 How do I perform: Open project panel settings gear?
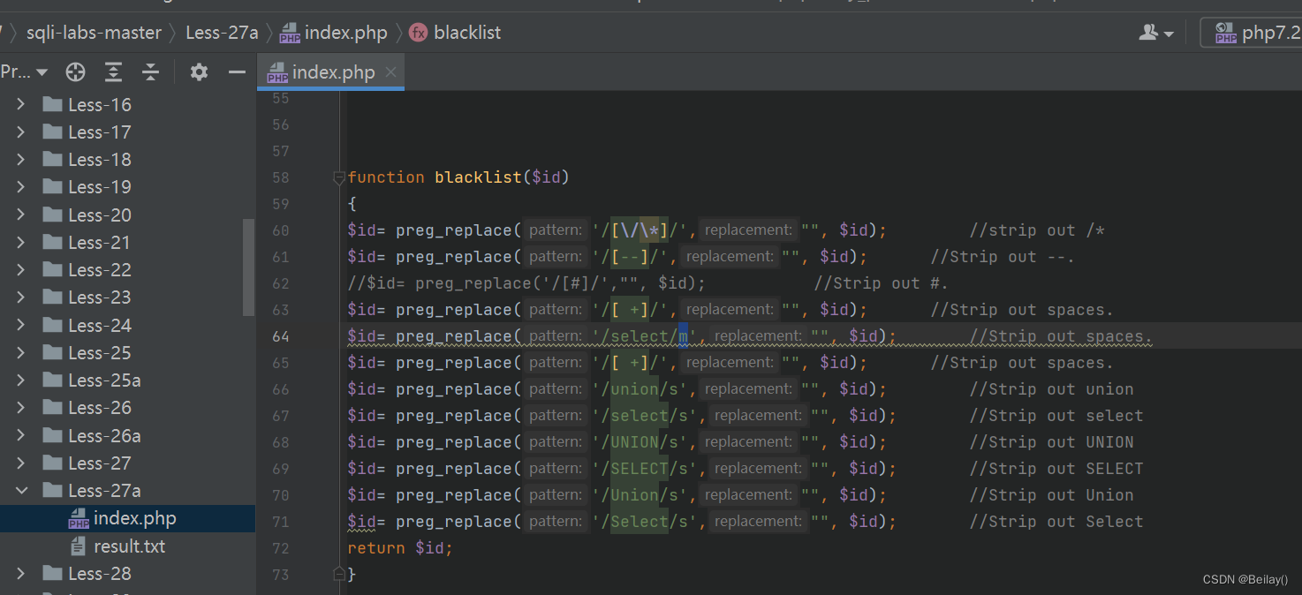pyautogui.click(x=199, y=72)
